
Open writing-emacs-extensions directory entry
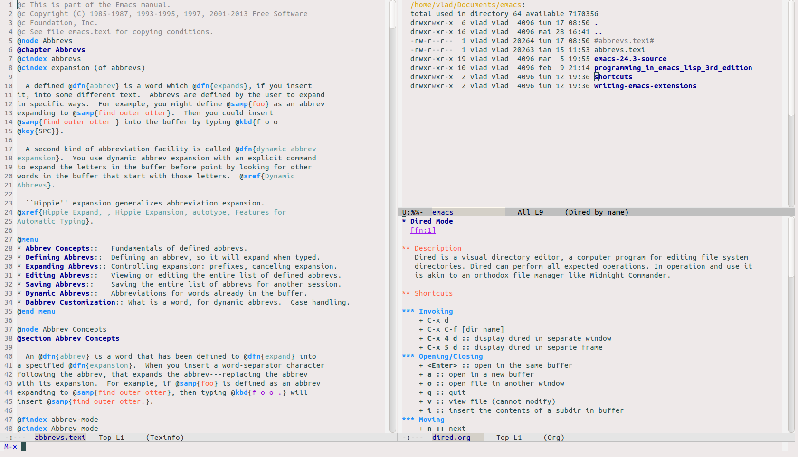(x=645, y=86)
